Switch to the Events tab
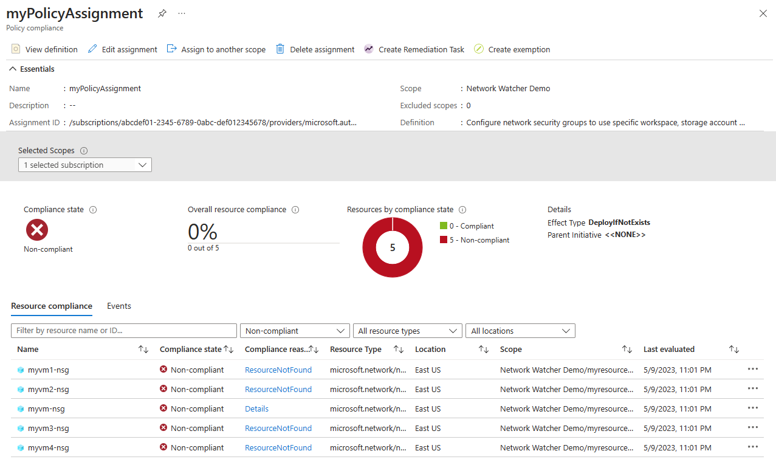The height and width of the screenshot is (462, 776). coord(119,306)
